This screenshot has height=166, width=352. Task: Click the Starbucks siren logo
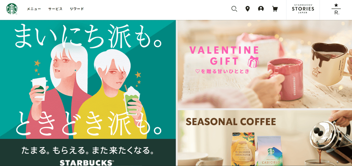pyautogui.click(x=12, y=9)
